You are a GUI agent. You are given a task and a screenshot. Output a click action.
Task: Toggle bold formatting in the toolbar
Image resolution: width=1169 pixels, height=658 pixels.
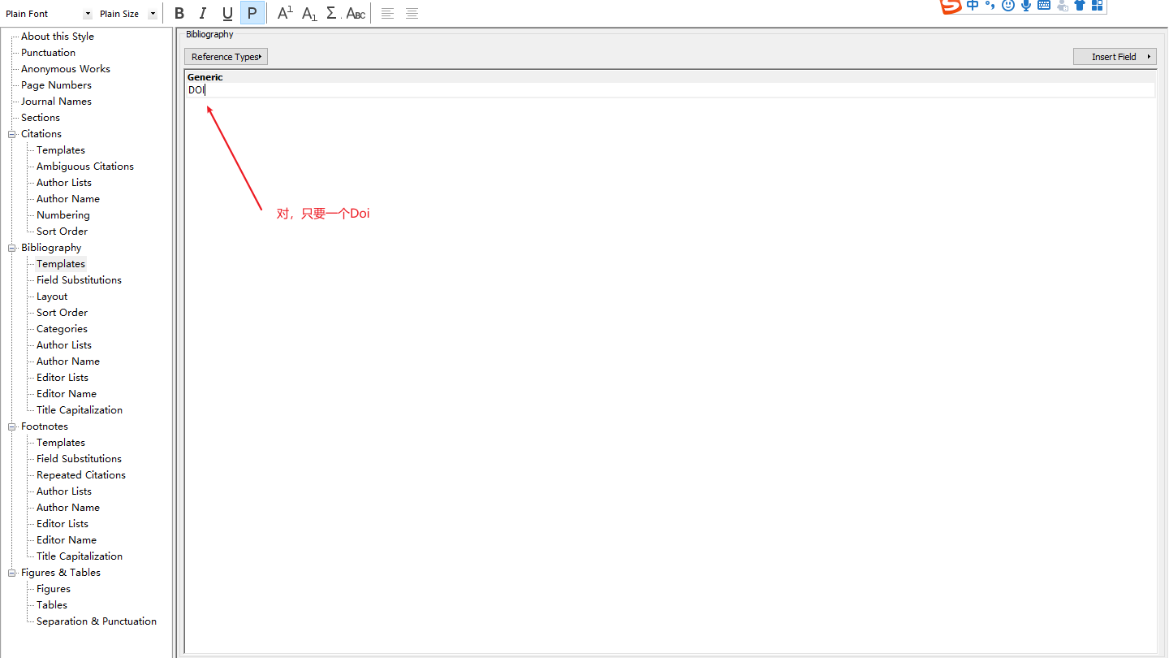click(x=179, y=14)
